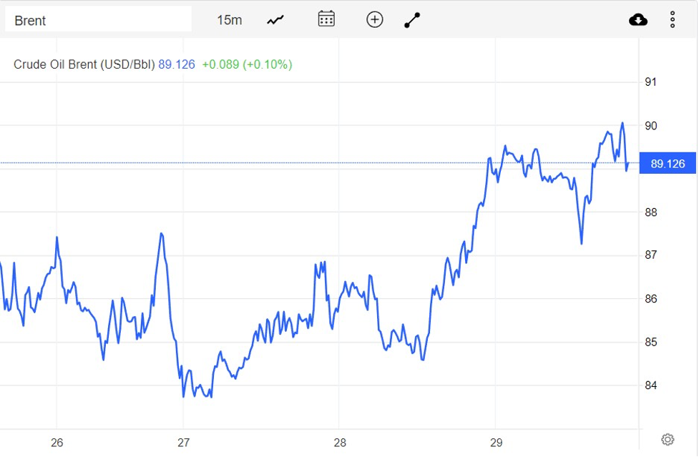Open chart settings gear icon
Screen dimensions: 699x457
coord(668,439)
